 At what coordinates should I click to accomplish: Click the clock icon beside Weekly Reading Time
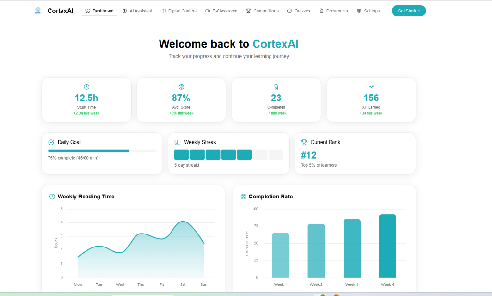[x=52, y=197]
